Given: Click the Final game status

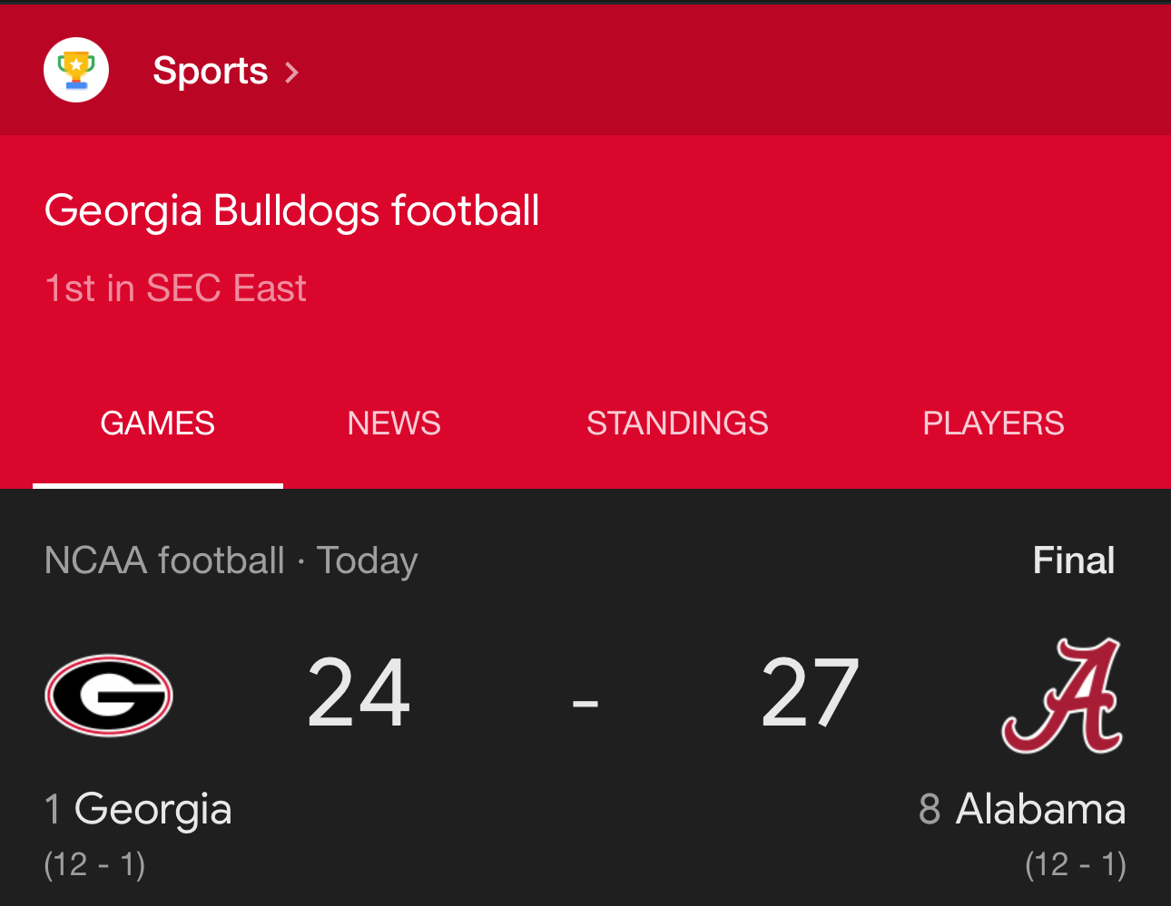Looking at the screenshot, I should (1073, 560).
